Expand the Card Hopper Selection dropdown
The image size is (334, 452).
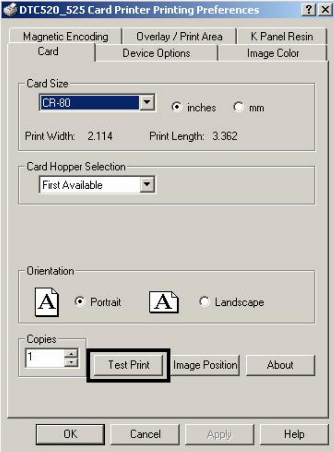(x=147, y=185)
